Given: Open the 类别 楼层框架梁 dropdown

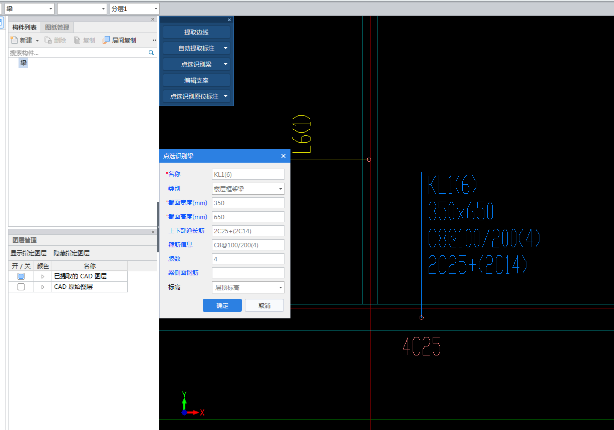Looking at the screenshot, I should coord(280,189).
